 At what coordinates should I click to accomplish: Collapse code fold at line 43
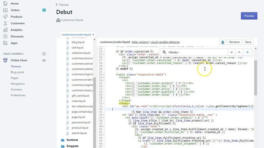(104, 135)
